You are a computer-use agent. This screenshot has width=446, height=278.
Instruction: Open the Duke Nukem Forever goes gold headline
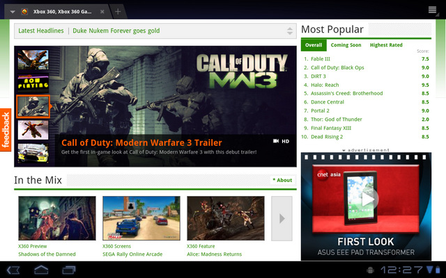pos(116,31)
